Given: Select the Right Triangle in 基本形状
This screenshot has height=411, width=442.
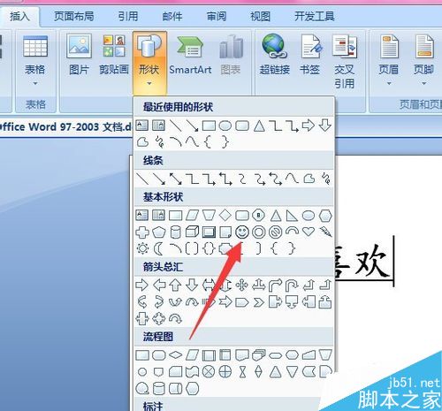Looking at the screenshot, I should [x=292, y=216].
